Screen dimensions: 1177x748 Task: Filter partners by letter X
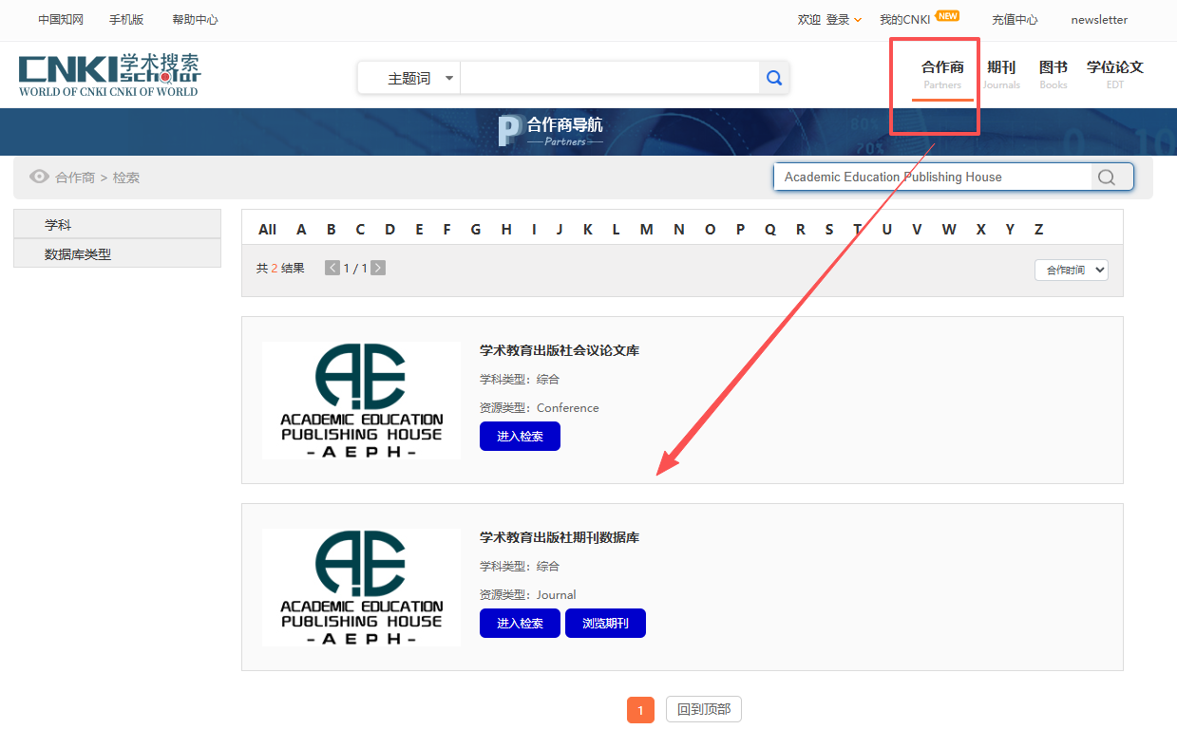click(980, 229)
